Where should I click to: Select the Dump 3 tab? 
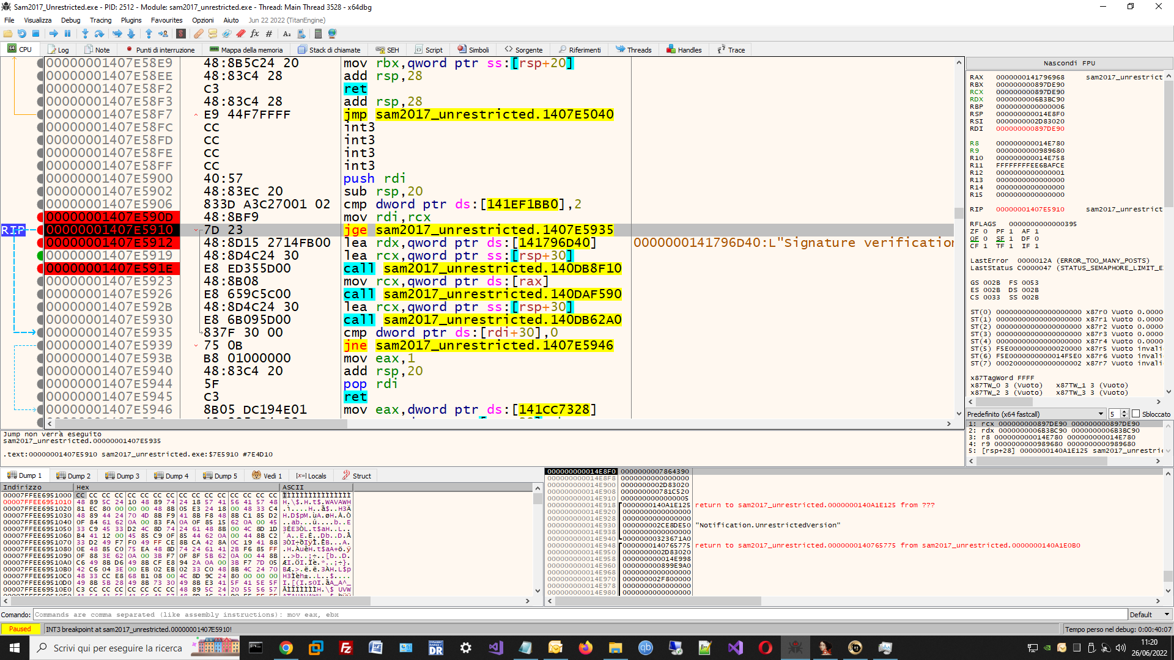(x=122, y=475)
